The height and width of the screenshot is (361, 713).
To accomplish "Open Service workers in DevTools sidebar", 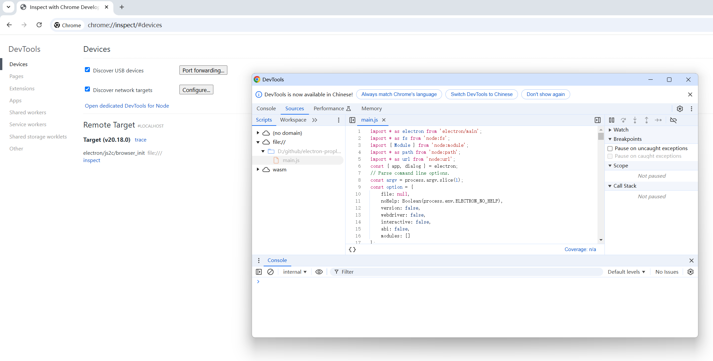I will (28, 125).
